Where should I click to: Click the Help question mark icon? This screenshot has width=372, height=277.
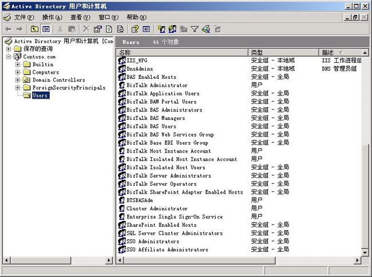(x=135, y=29)
